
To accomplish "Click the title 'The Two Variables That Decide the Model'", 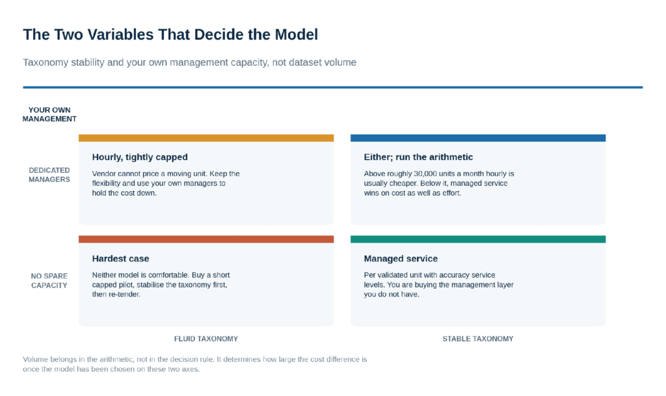I will pyautogui.click(x=170, y=34).
